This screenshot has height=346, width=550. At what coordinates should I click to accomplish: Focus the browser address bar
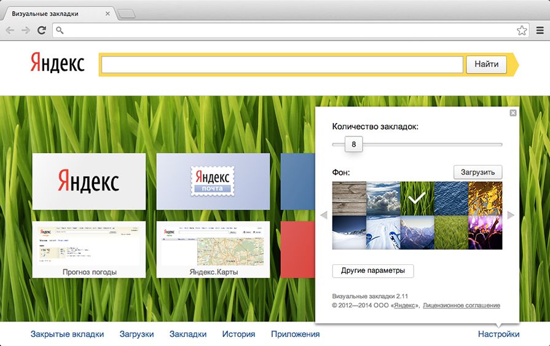tap(291, 31)
